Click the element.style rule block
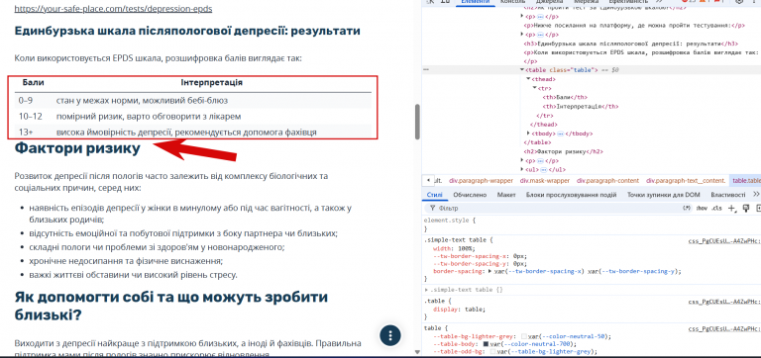This screenshot has width=761, height=358. tap(593, 224)
